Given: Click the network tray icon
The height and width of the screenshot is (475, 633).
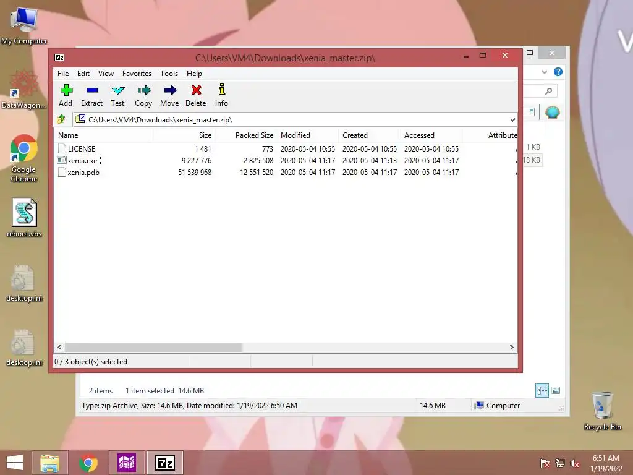Looking at the screenshot, I should [x=560, y=463].
